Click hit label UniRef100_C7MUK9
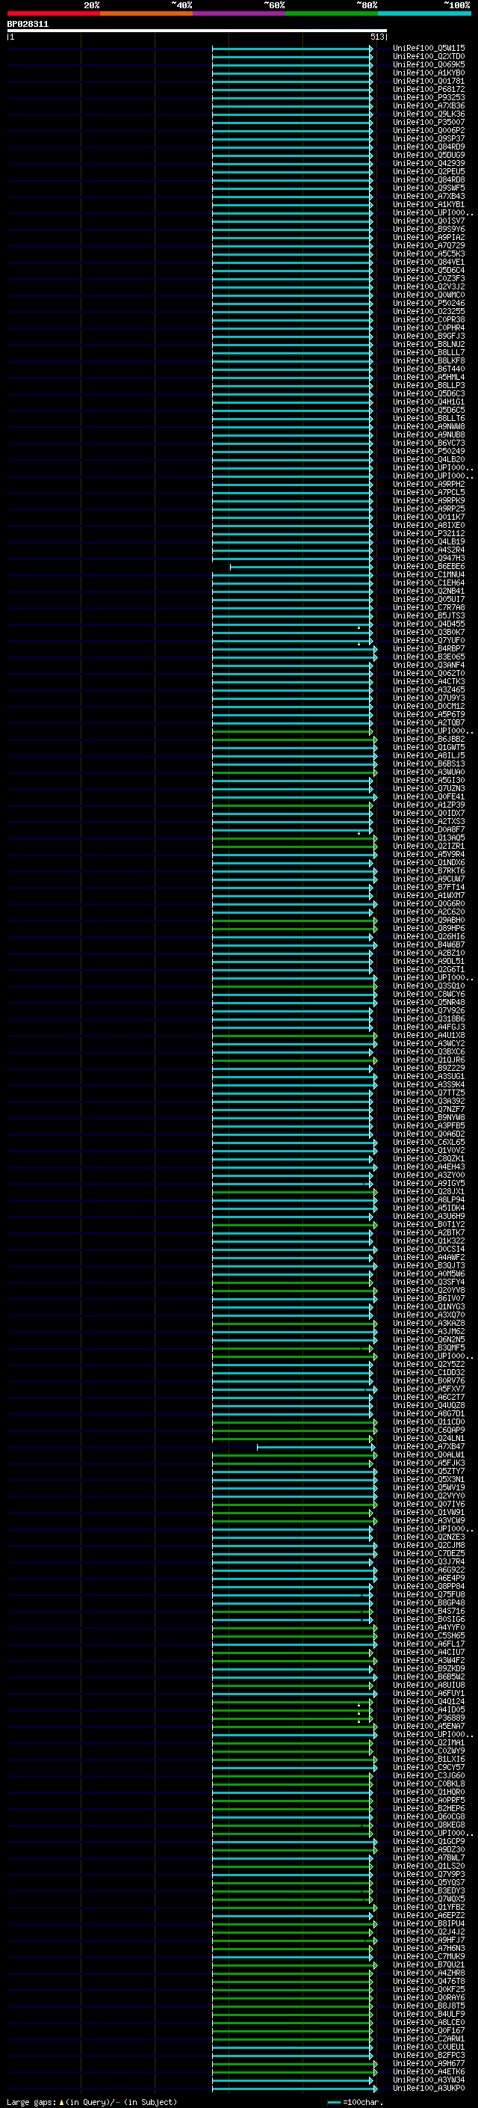The height and width of the screenshot is (2108, 478). 429,1955
